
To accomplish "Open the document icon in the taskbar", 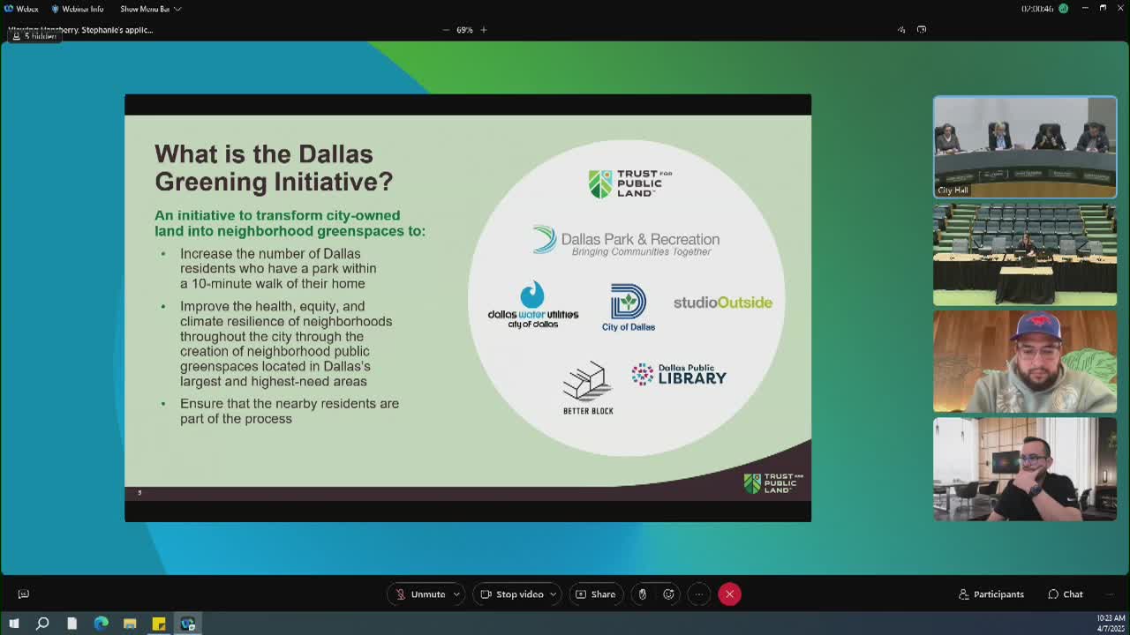I will click(72, 624).
